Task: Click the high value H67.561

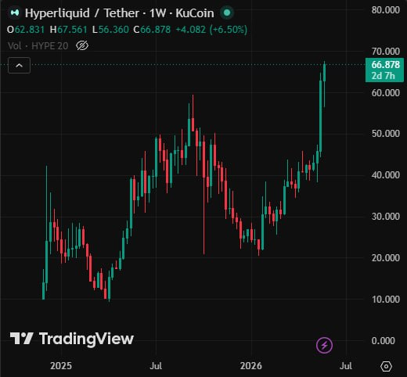Action: pyautogui.click(x=69, y=30)
